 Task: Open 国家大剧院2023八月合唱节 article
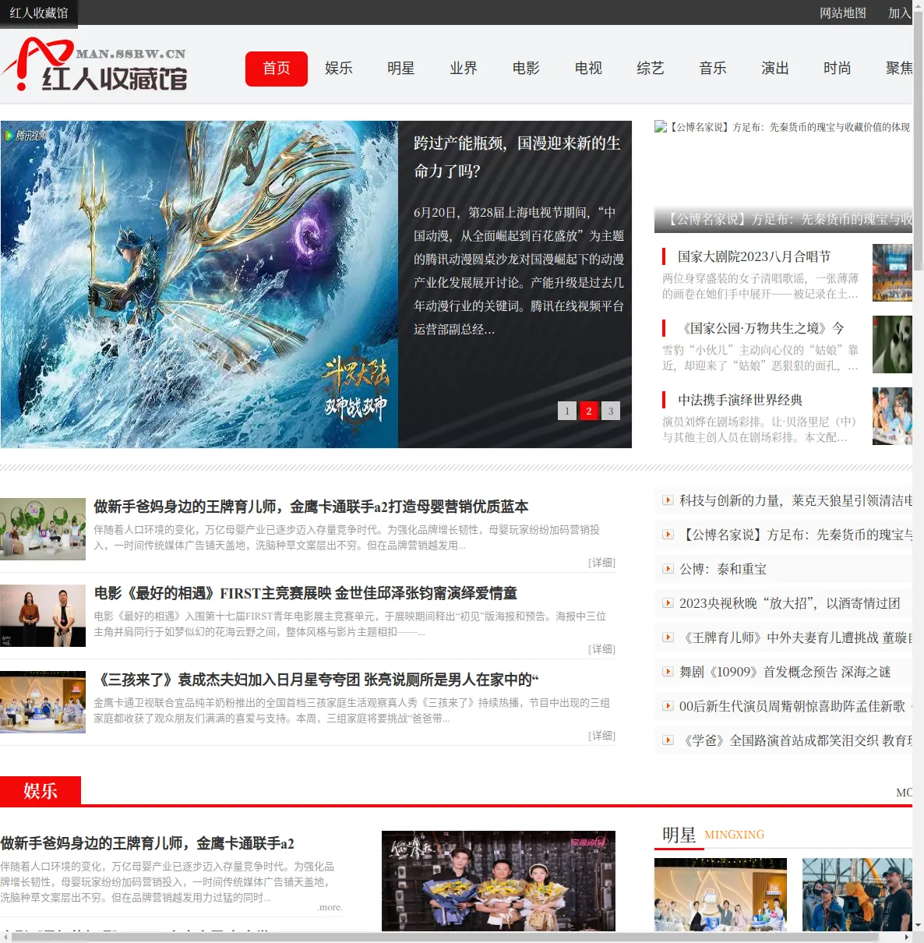[x=754, y=256]
